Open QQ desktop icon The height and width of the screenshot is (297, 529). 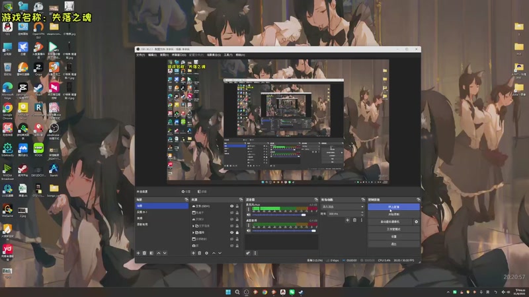click(7, 28)
